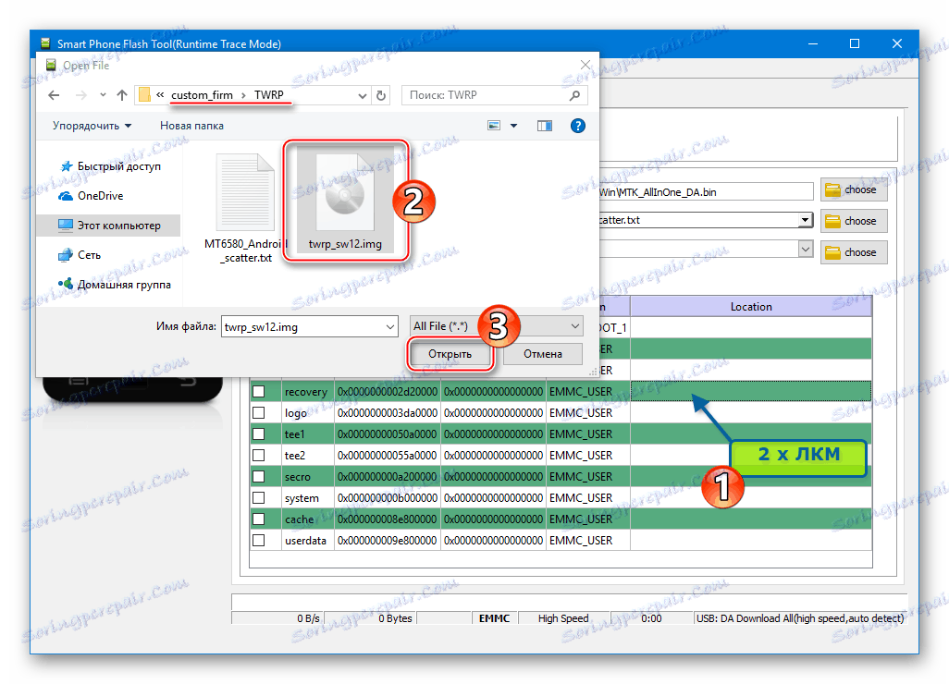
Task: Click choose next to the scatter.txt field
Action: pyautogui.click(x=854, y=221)
